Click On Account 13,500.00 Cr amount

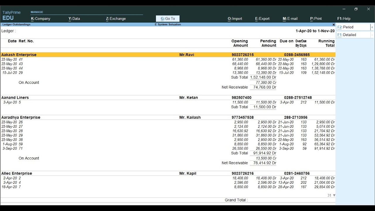[x=266, y=158]
